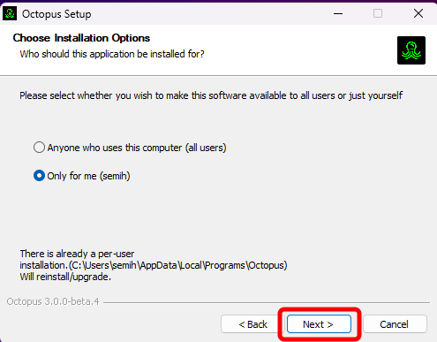Close the Octopus Setup window
This screenshot has width=437, height=342.
418,13
